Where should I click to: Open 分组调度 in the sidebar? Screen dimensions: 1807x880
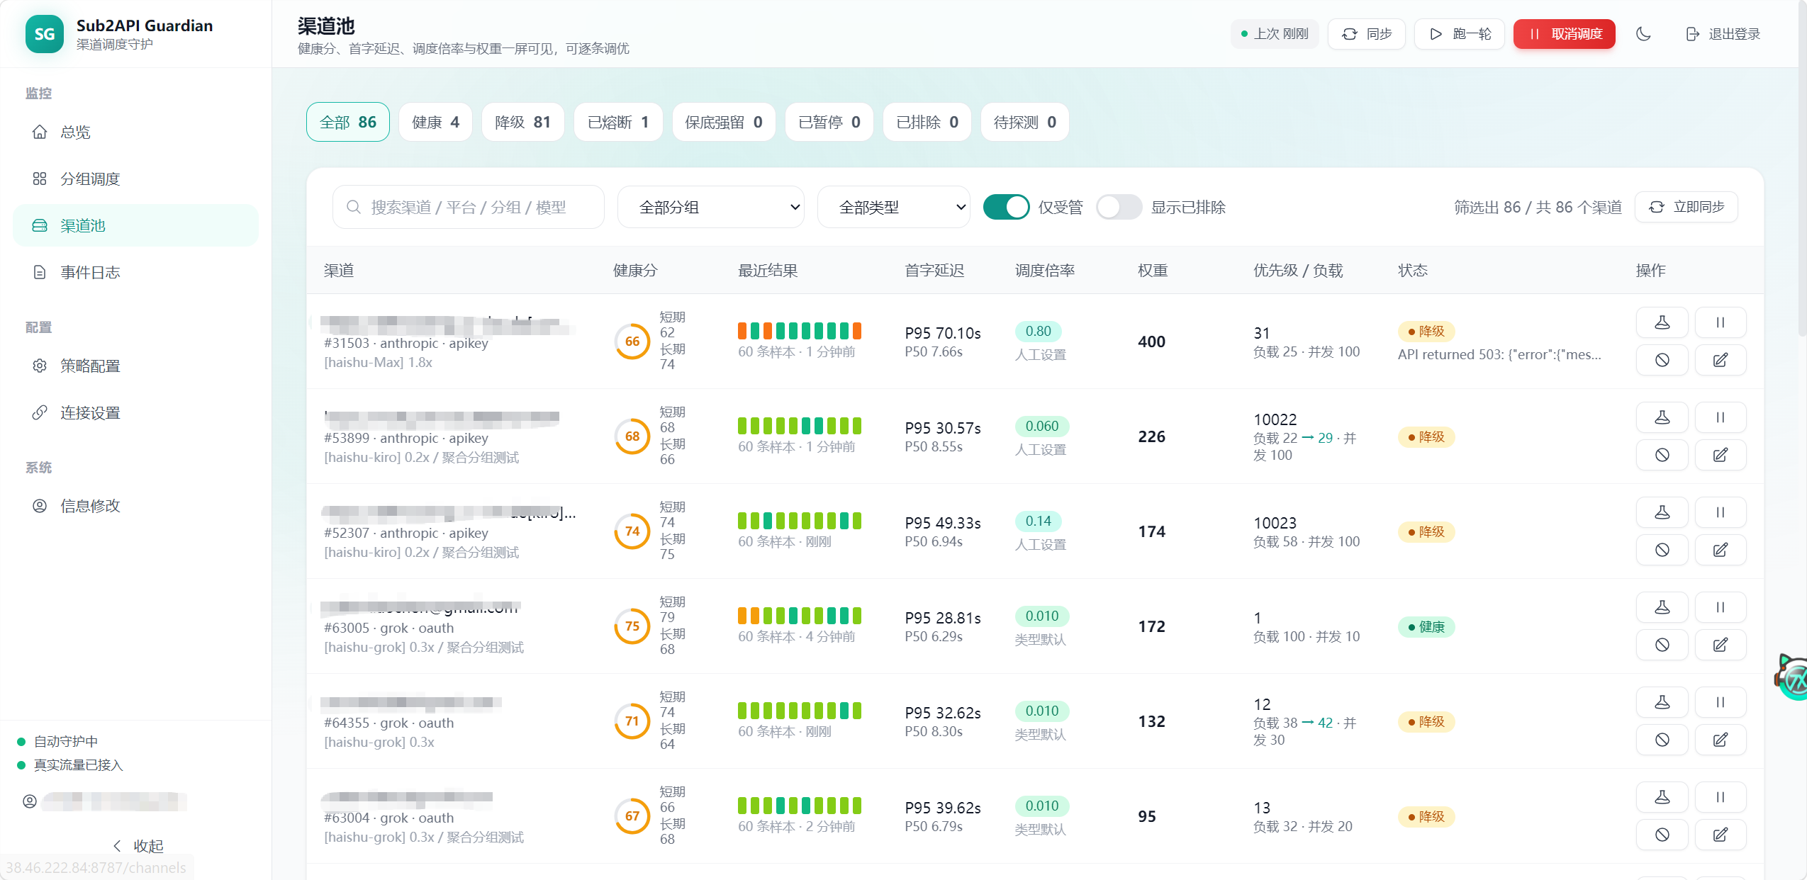[x=135, y=179]
